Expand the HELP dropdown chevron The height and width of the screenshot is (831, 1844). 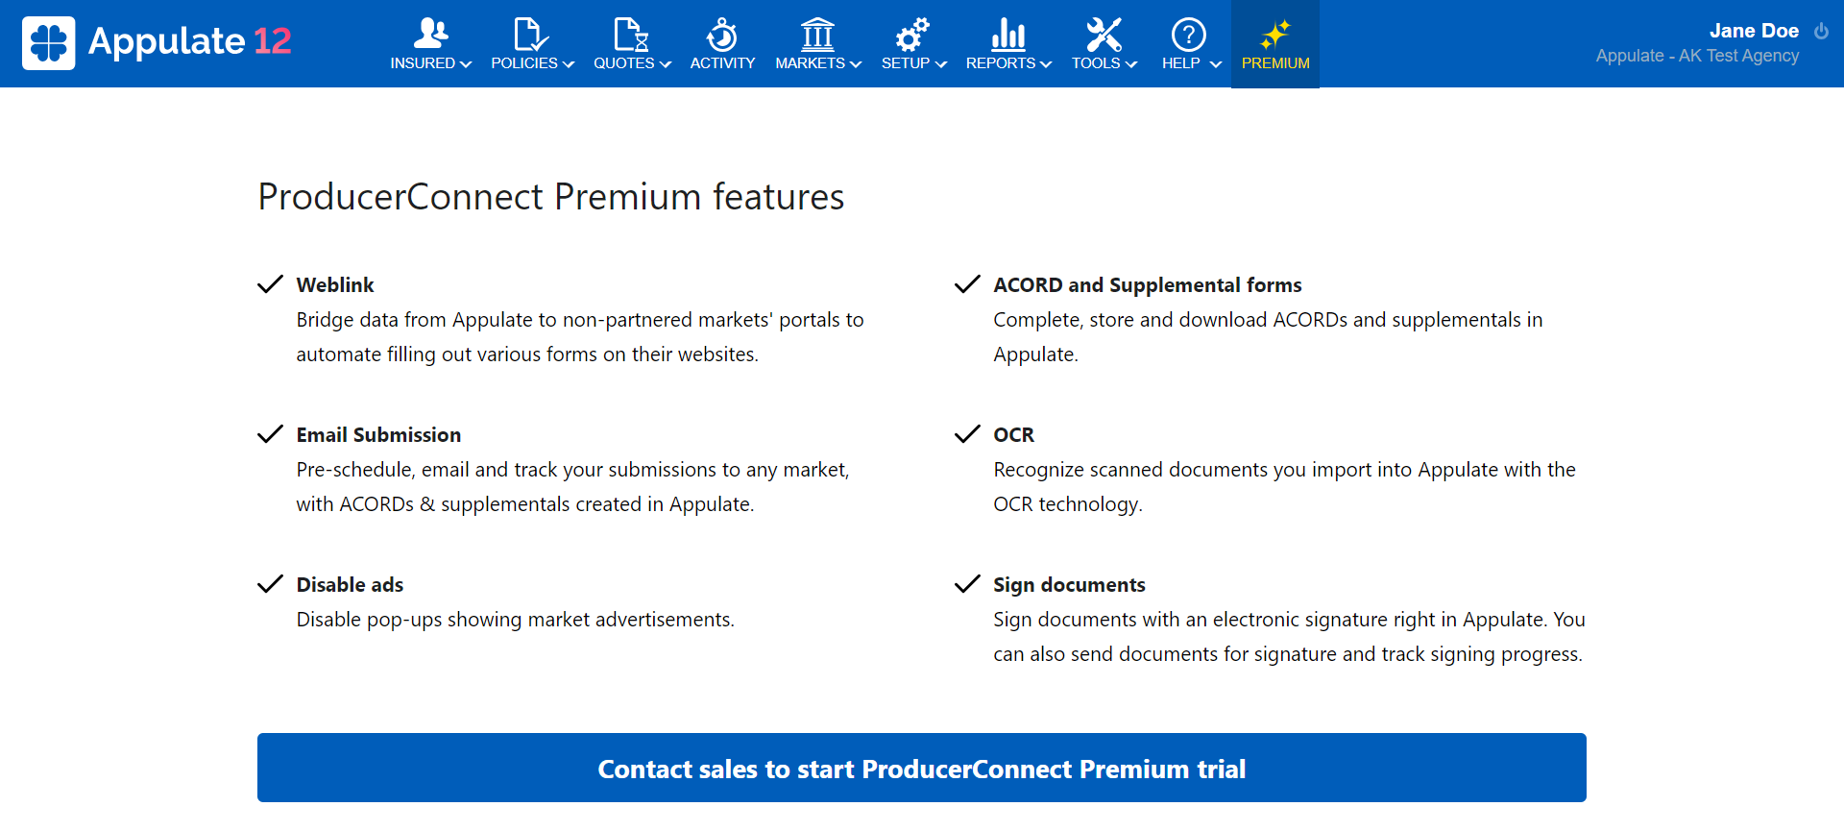coord(1216,65)
